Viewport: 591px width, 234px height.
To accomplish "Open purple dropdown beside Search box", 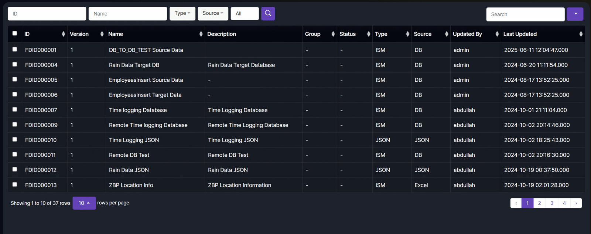I will tap(575, 14).
